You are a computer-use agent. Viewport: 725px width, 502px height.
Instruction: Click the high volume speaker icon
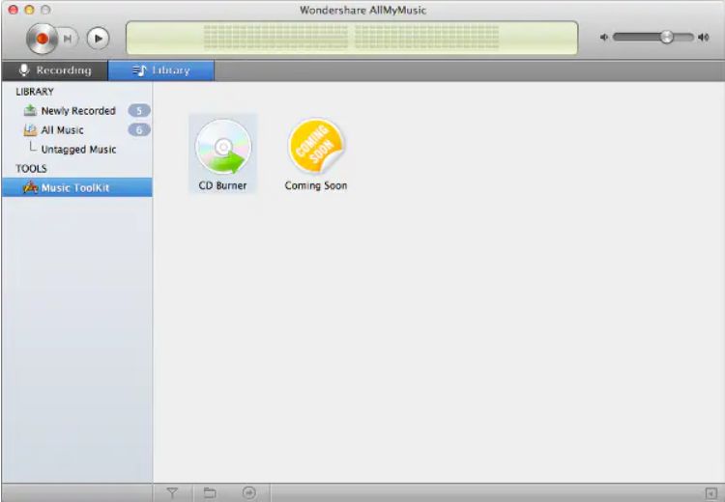704,37
